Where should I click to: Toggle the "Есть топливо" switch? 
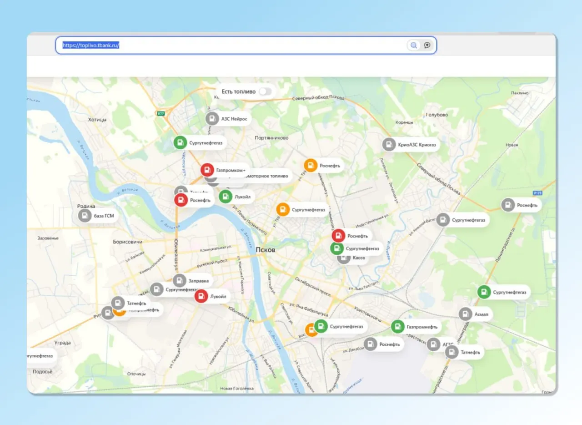[265, 91]
